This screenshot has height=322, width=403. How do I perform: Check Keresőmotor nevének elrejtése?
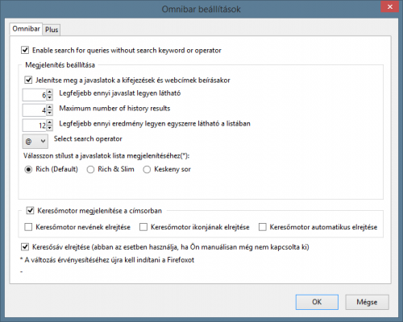click(28, 227)
